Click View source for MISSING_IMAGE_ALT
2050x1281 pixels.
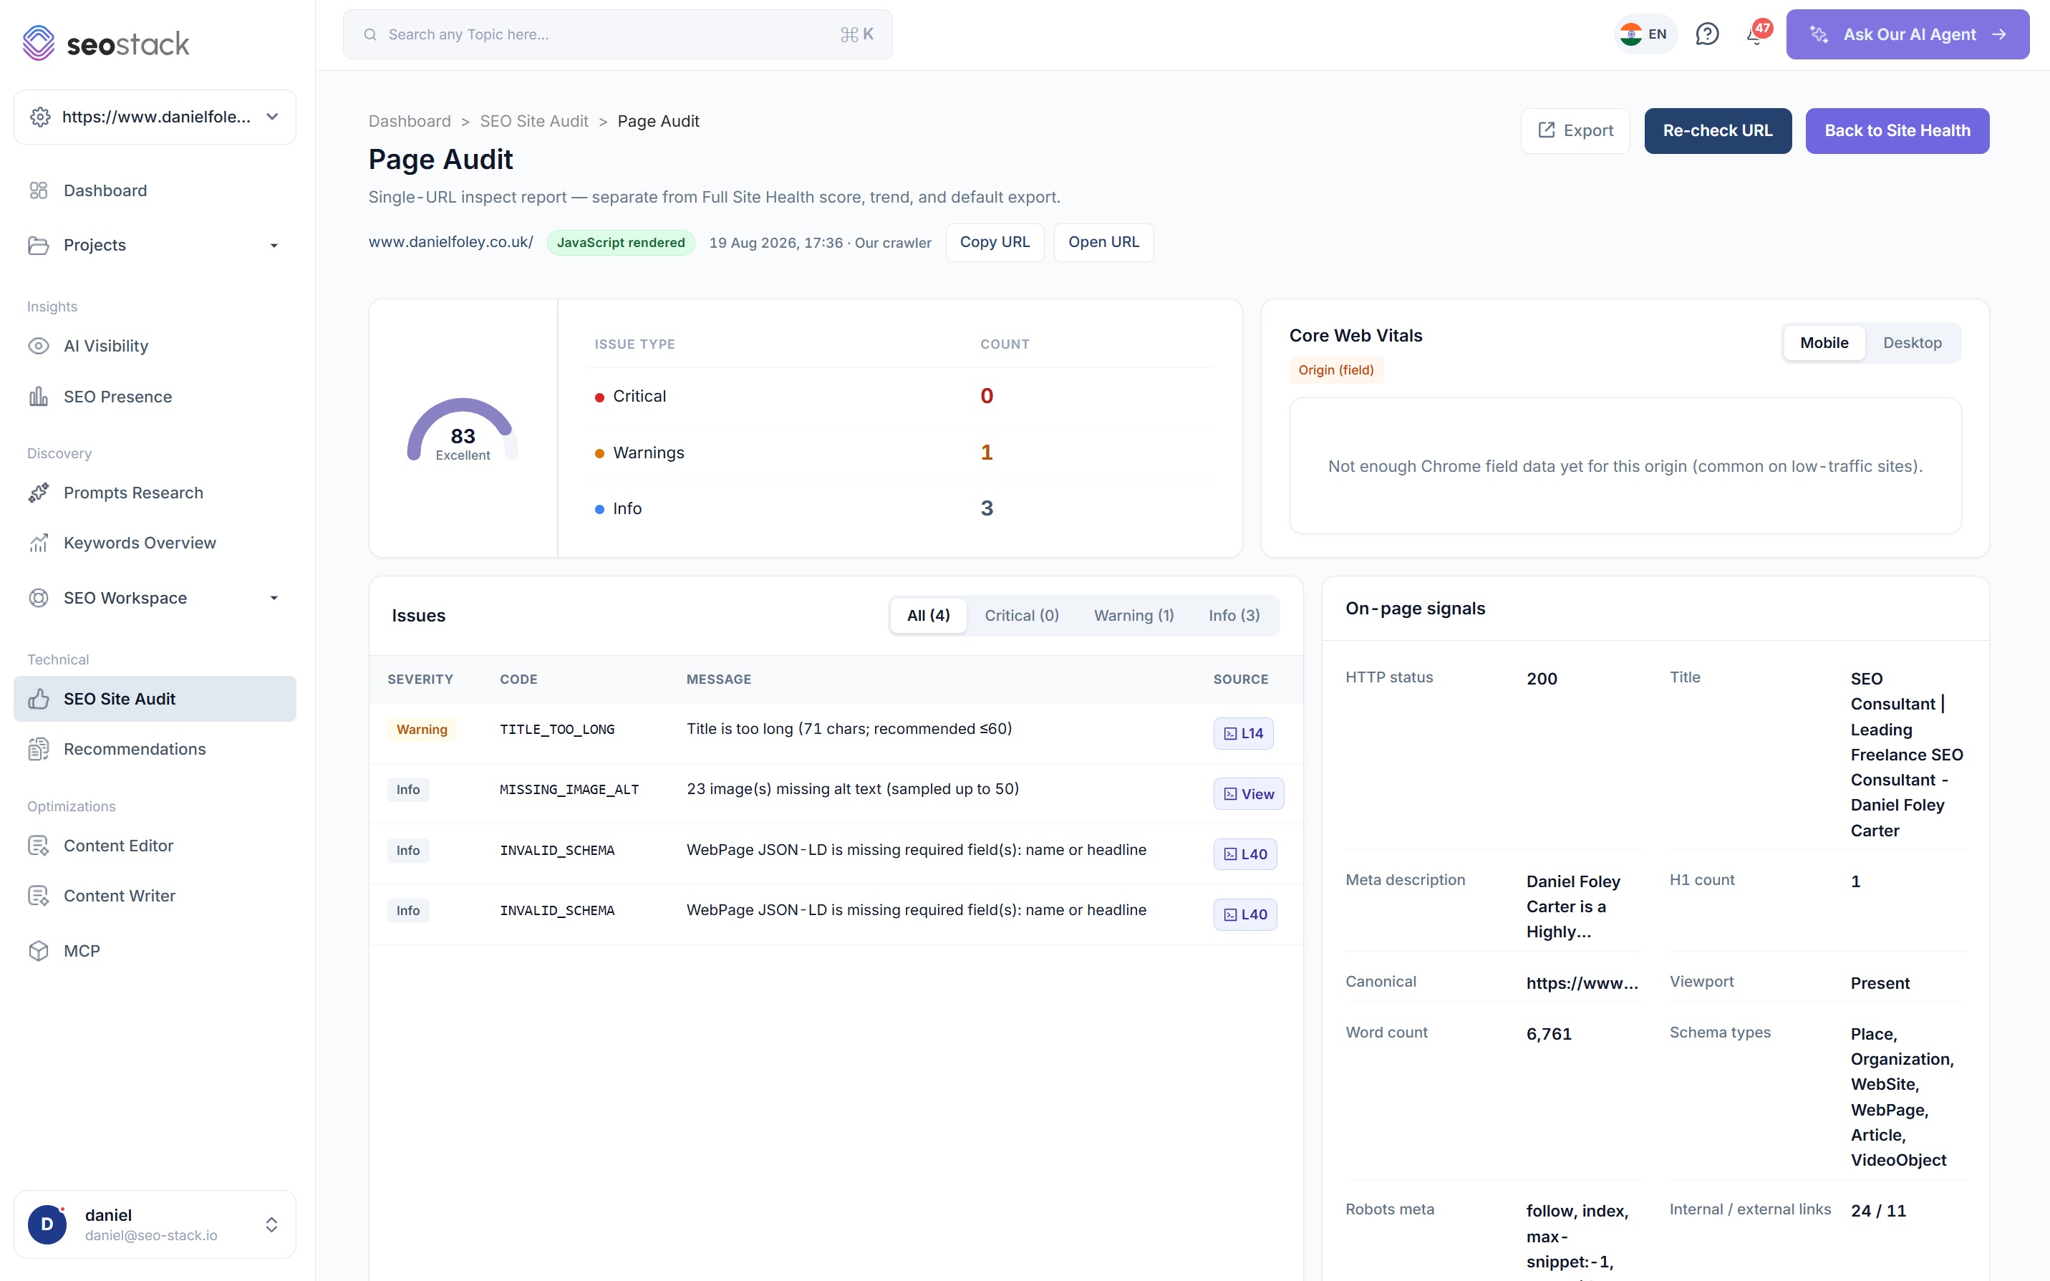[x=1249, y=794]
